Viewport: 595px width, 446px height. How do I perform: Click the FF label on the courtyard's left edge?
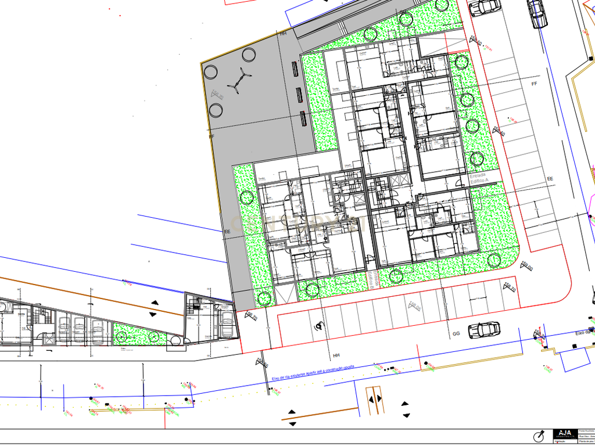pyautogui.click(x=212, y=136)
